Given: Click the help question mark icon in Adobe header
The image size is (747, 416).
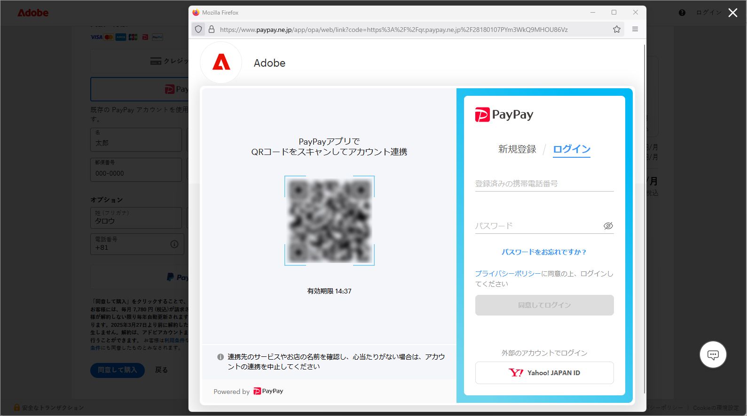Looking at the screenshot, I should (682, 13).
